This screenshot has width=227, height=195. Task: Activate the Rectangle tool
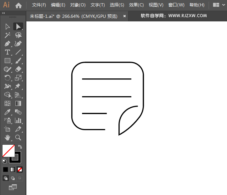(x=7, y=61)
